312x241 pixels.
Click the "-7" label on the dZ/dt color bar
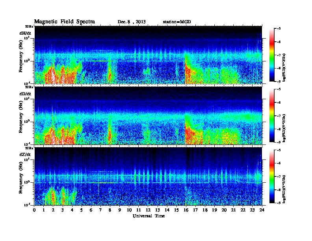coord(279,176)
